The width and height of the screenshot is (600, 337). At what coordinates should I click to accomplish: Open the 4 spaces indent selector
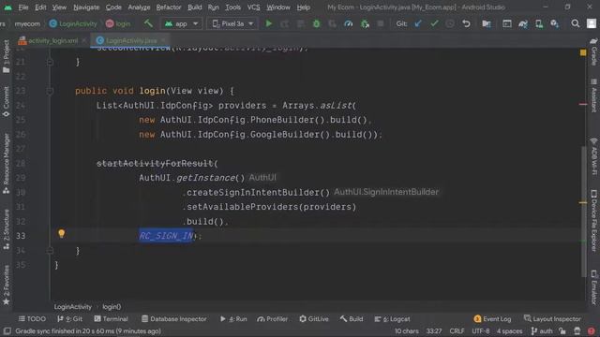[x=509, y=330]
